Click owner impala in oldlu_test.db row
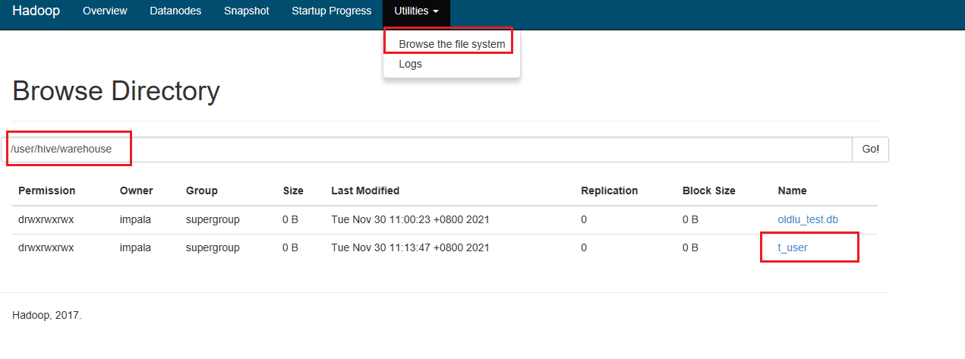This screenshot has height=359, width=965. [137, 219]
